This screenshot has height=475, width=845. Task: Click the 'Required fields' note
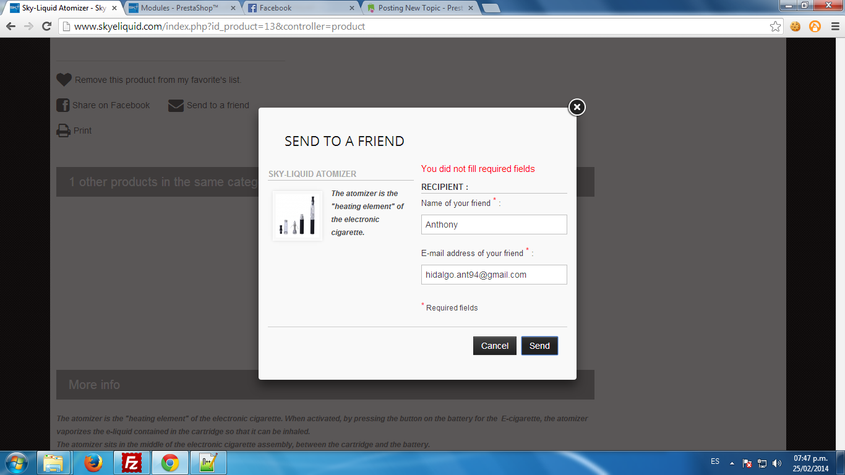tap(452, 308)
